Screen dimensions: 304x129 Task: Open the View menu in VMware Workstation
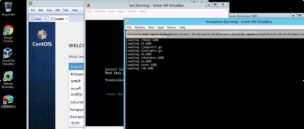(49, 10)
